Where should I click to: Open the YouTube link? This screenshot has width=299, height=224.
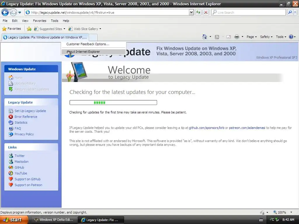point(21,173)
